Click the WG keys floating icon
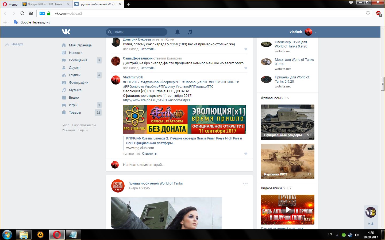Screen dimensions: 385x240 (x=371, y=212)
